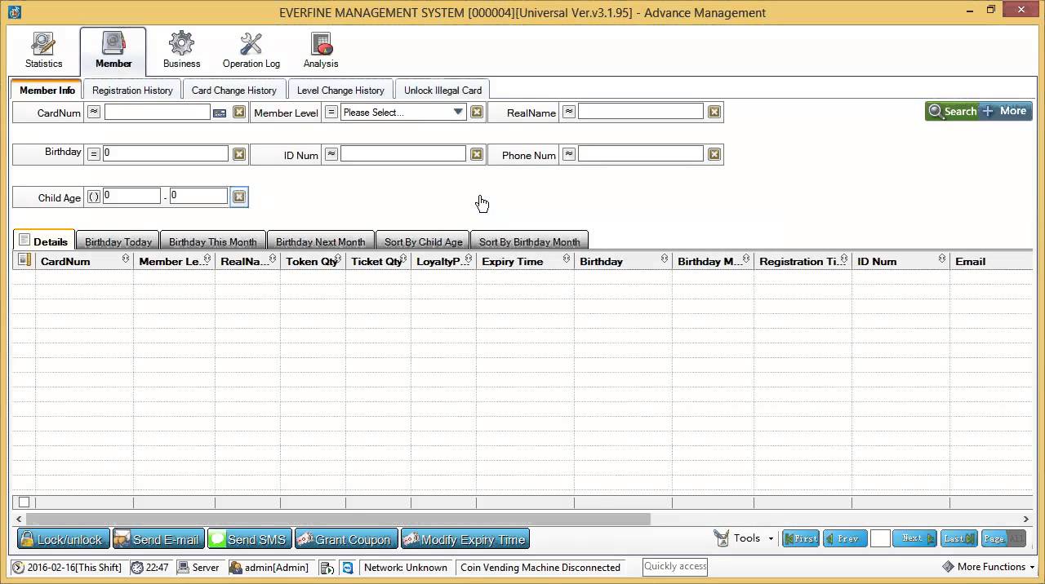Clear the Birthday field
The width and height of the screenshot is (1045, 584).
pos(239,153)
